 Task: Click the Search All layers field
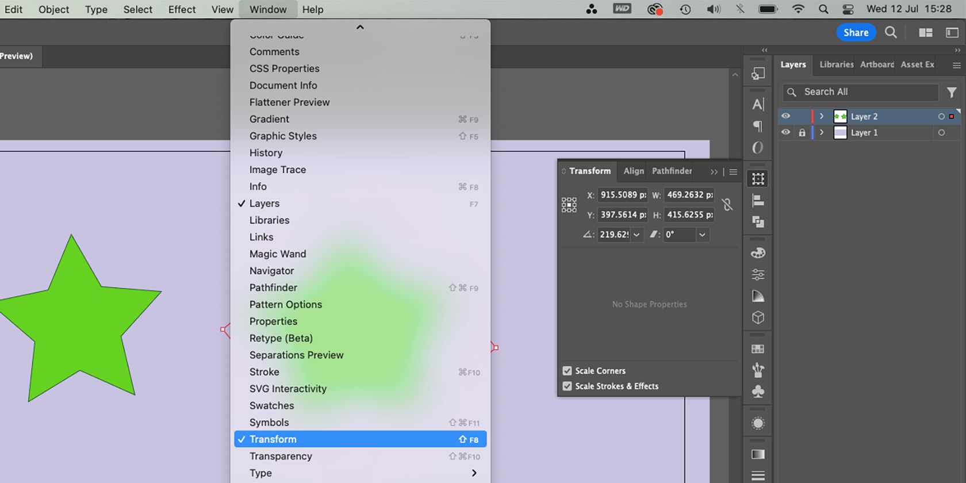click(x=860, y=92)
